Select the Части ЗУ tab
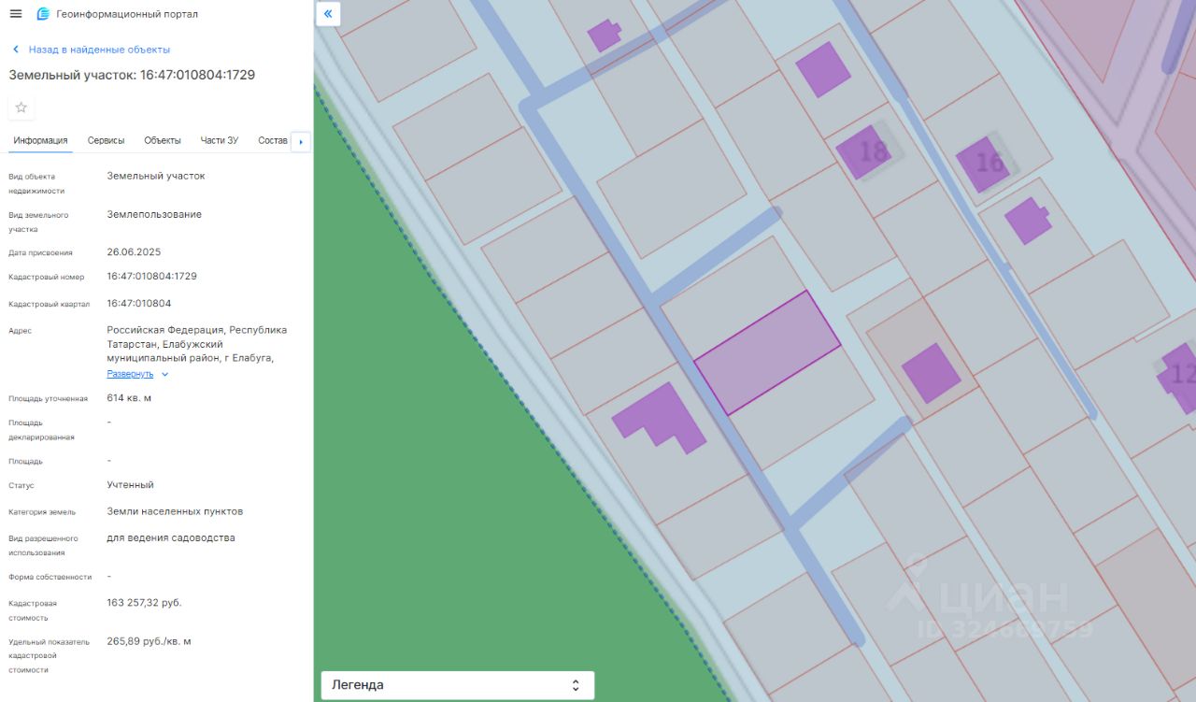The image size is (1196, 702). [x=220, y=140]
